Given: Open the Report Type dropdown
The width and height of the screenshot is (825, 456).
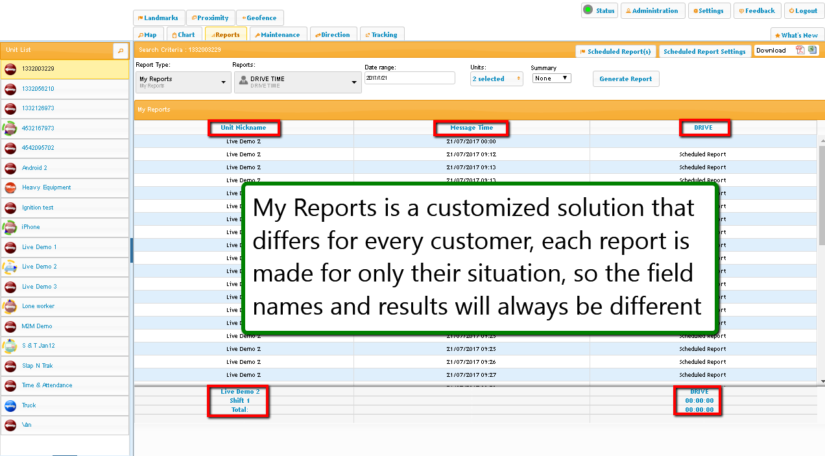Looking at the screenshot, I should [x=183, y=82].
